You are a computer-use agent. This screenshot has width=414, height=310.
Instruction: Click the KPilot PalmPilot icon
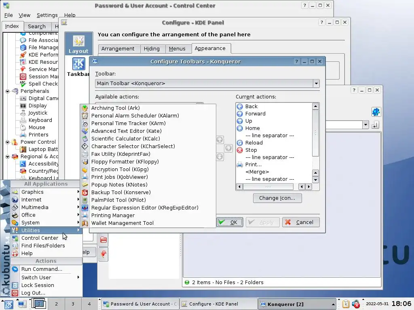point(85,200)
